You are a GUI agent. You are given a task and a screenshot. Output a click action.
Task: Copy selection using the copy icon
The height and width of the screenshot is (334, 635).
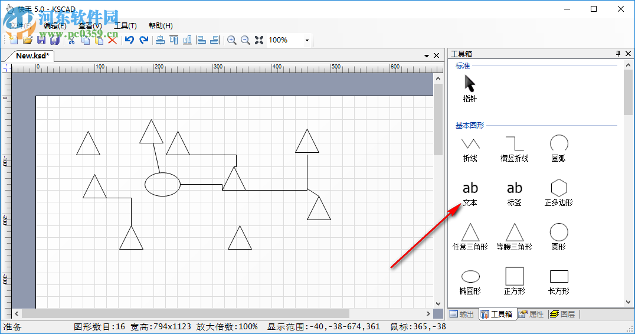[x=86, y=40]
